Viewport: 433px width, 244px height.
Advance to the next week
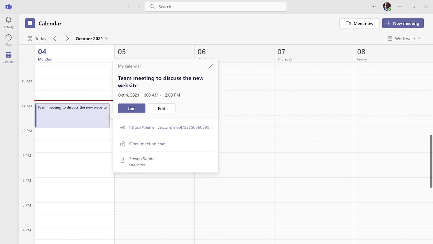67,39
